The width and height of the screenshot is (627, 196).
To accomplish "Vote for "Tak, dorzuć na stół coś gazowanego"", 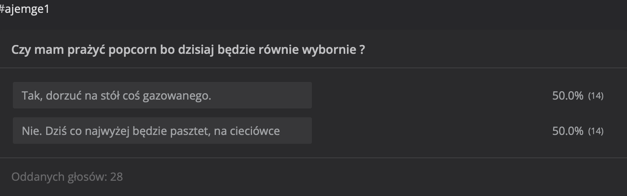I will coord(162,96).
